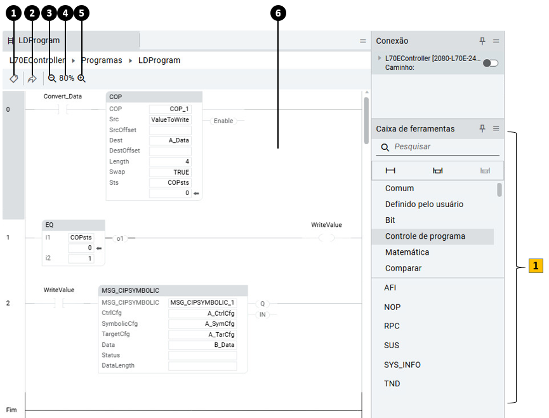Click Programas in the breadcrumb path
The width and height of the screenshot is (549, 418).
(102, 60)
